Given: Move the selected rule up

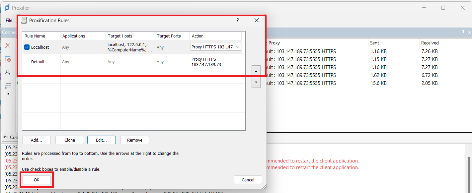Looking at the screenshot, I should [256, 71].
